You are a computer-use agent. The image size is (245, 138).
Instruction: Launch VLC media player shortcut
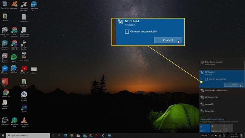(24, 122)
